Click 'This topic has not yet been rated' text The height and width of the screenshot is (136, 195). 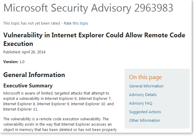point(32,23)
